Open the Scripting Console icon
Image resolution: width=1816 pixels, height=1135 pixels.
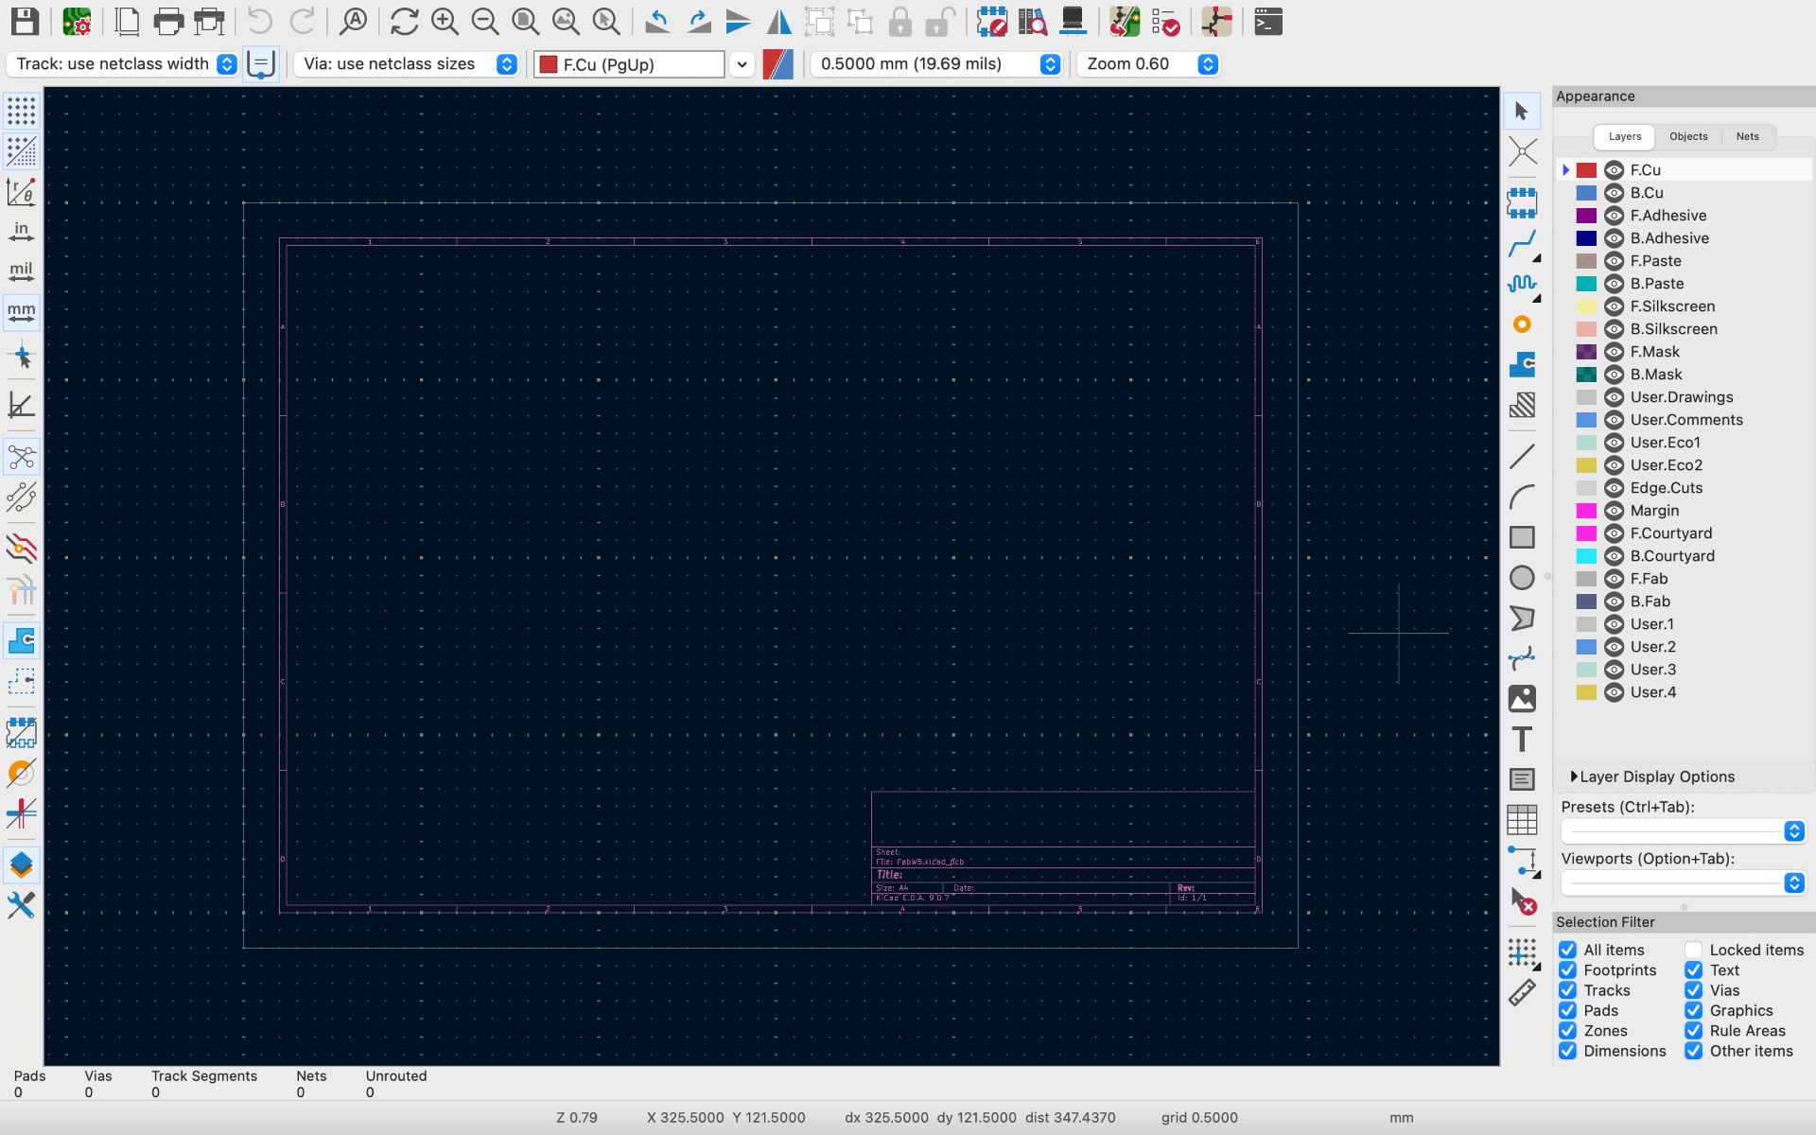click(1267, 21)
